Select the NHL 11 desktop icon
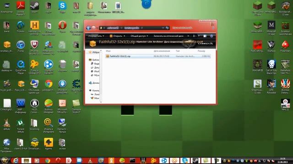This screenshot has width=293, height=164. pyautogui.click(x=285, y=104)
